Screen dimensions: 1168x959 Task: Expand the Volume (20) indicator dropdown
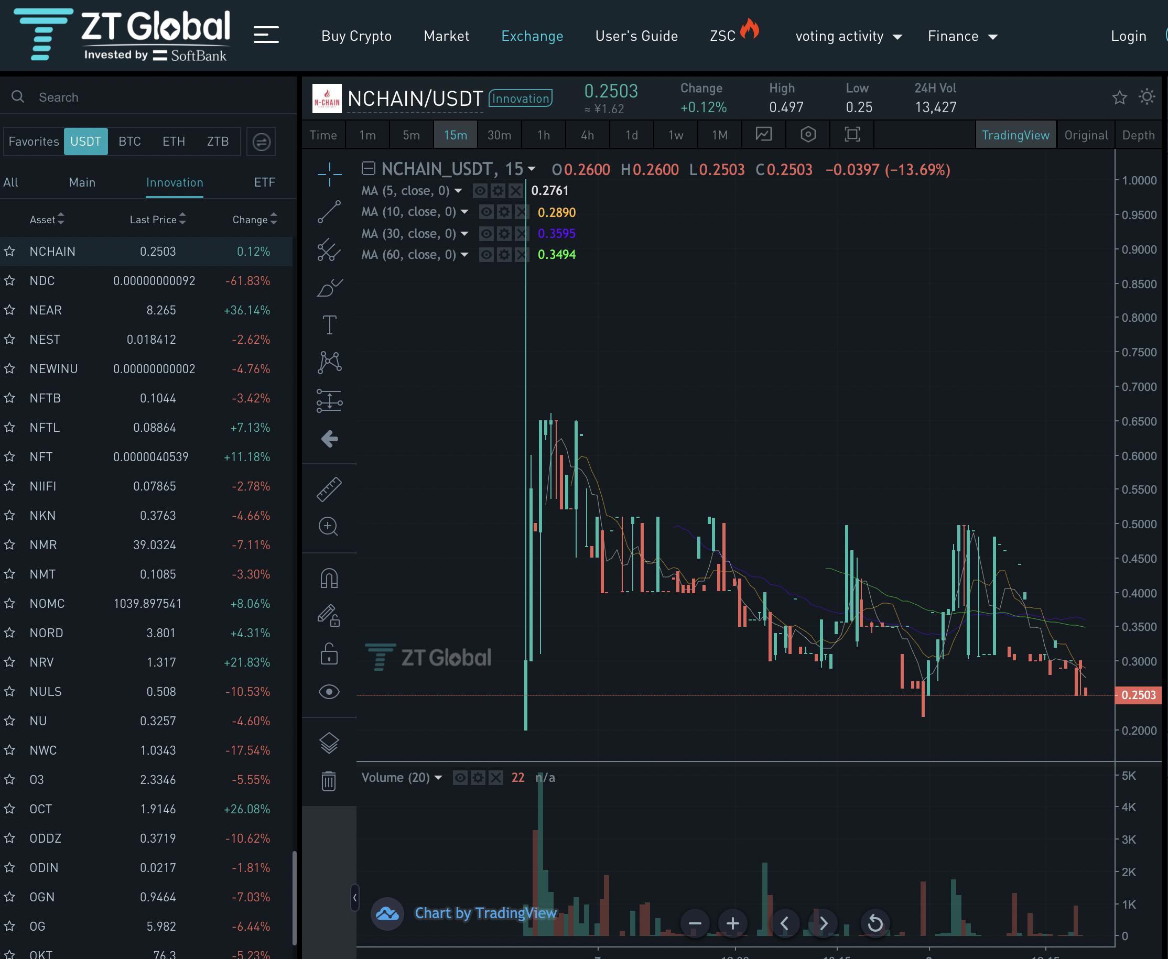[438, 778]
